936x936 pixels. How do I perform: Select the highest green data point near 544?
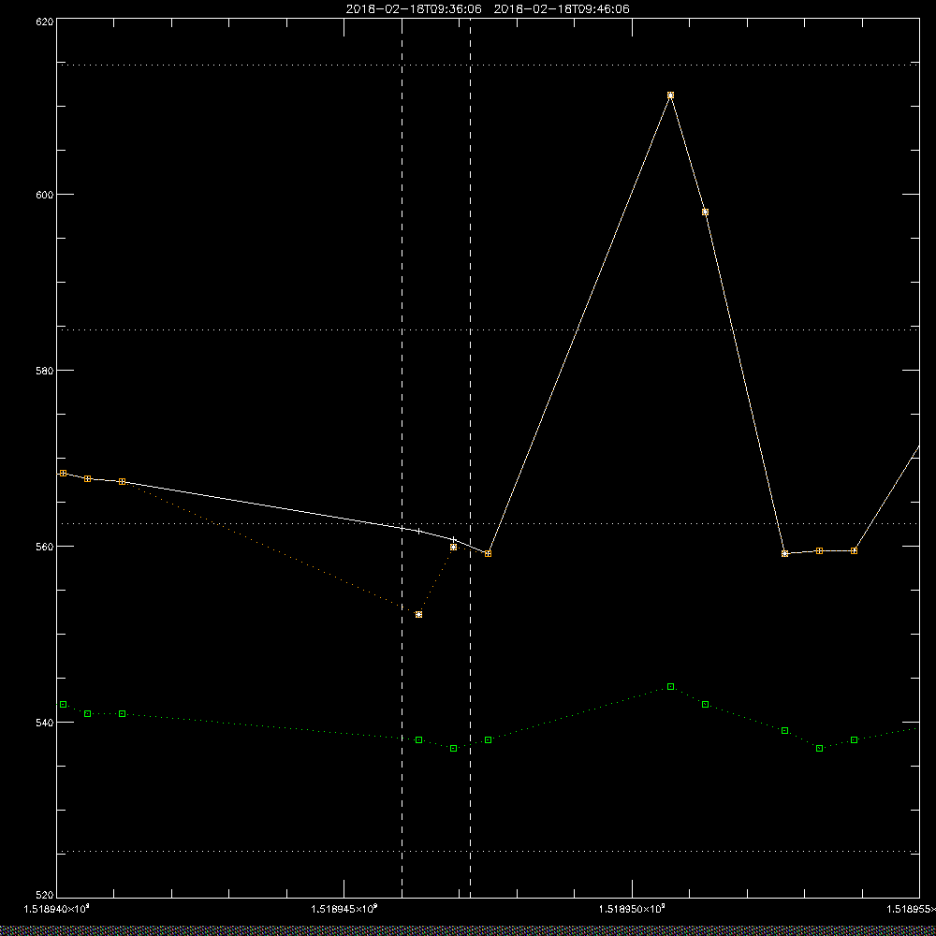(670, 686)
